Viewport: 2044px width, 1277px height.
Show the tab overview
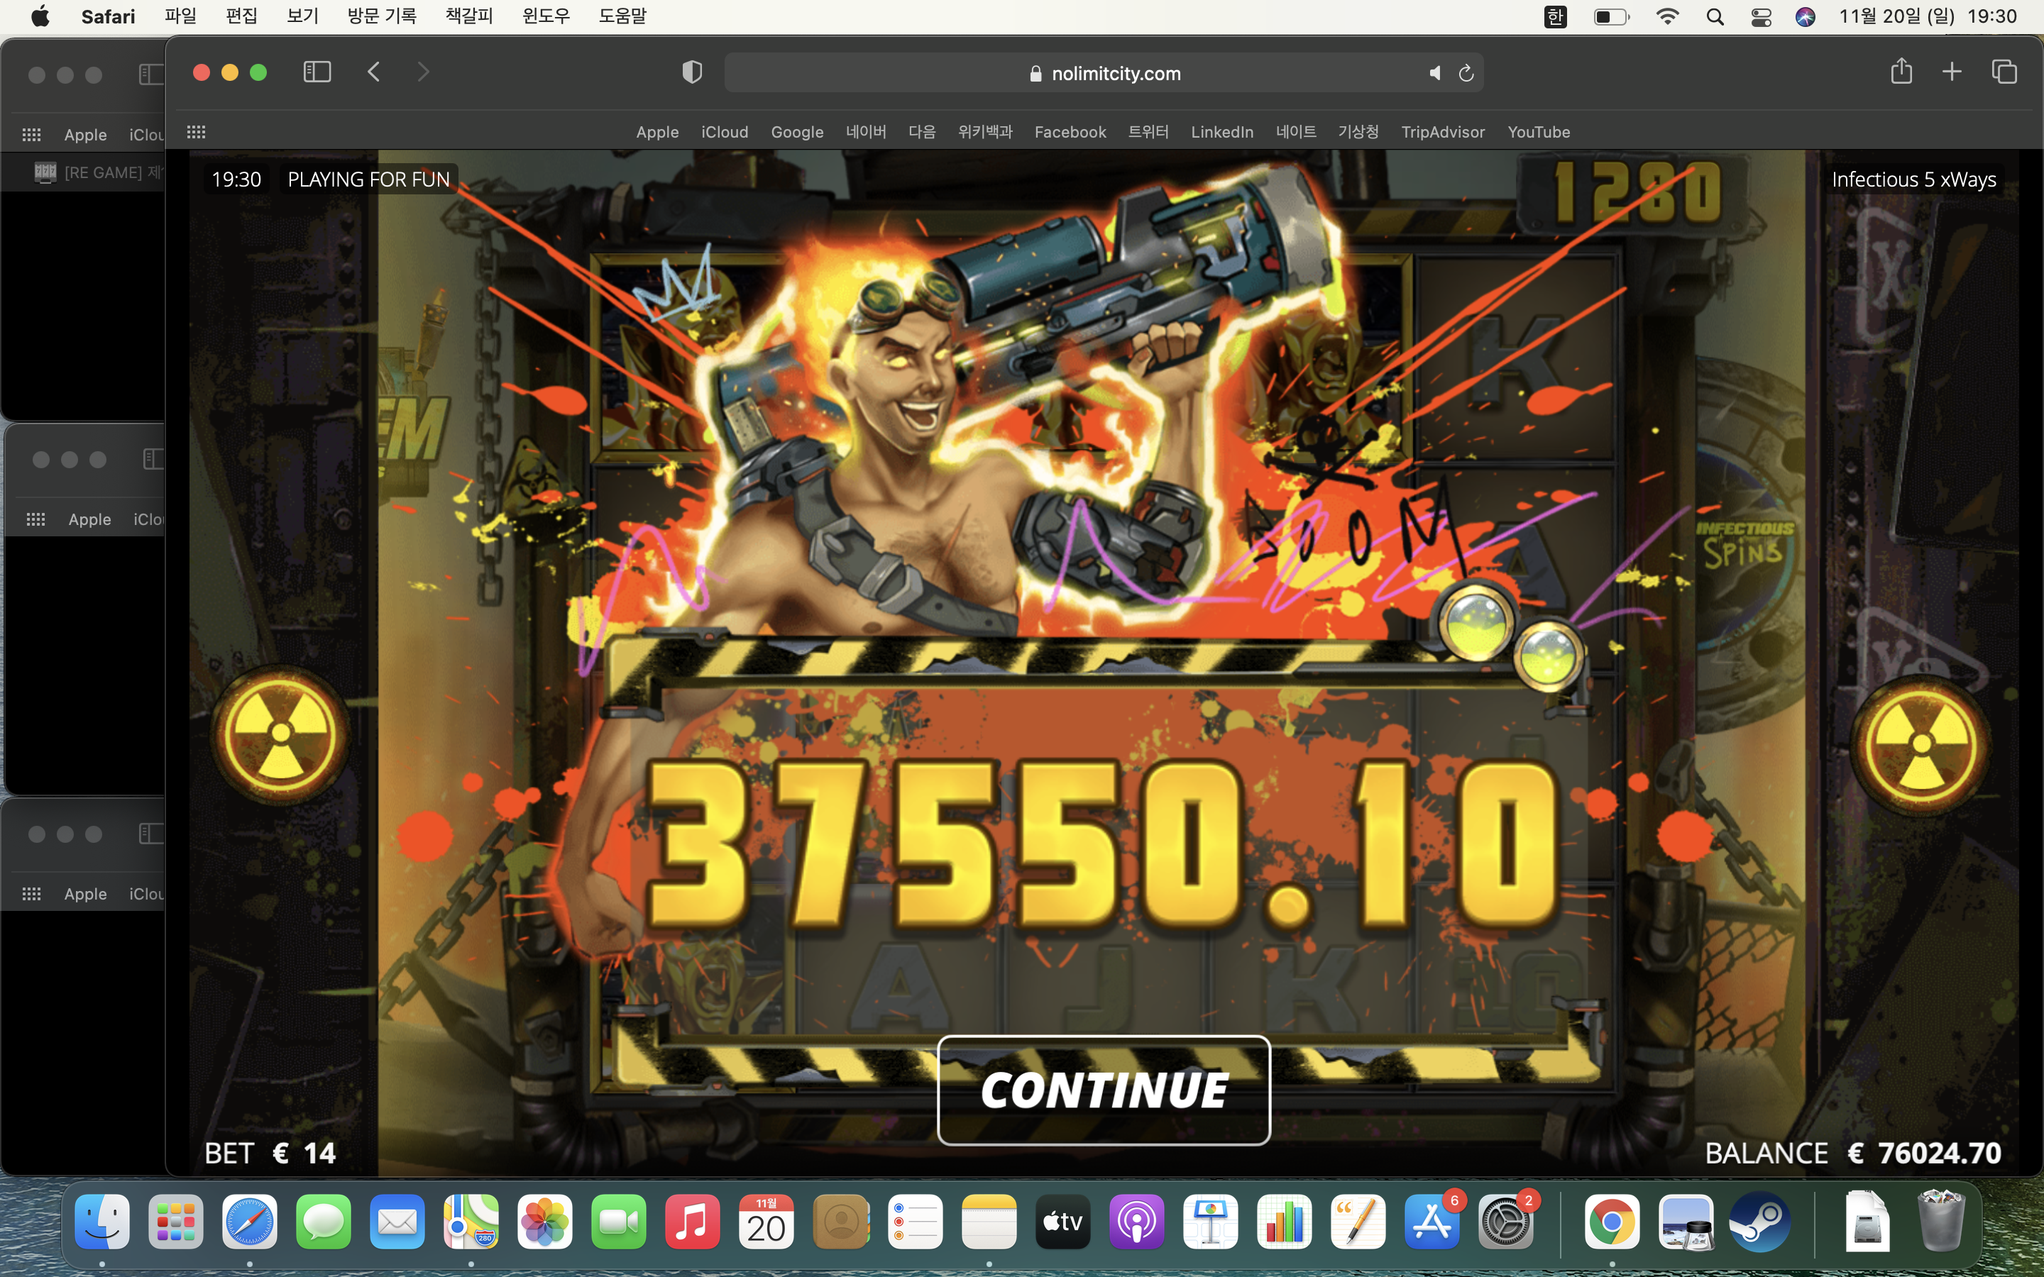click(x=2004, y=72)
